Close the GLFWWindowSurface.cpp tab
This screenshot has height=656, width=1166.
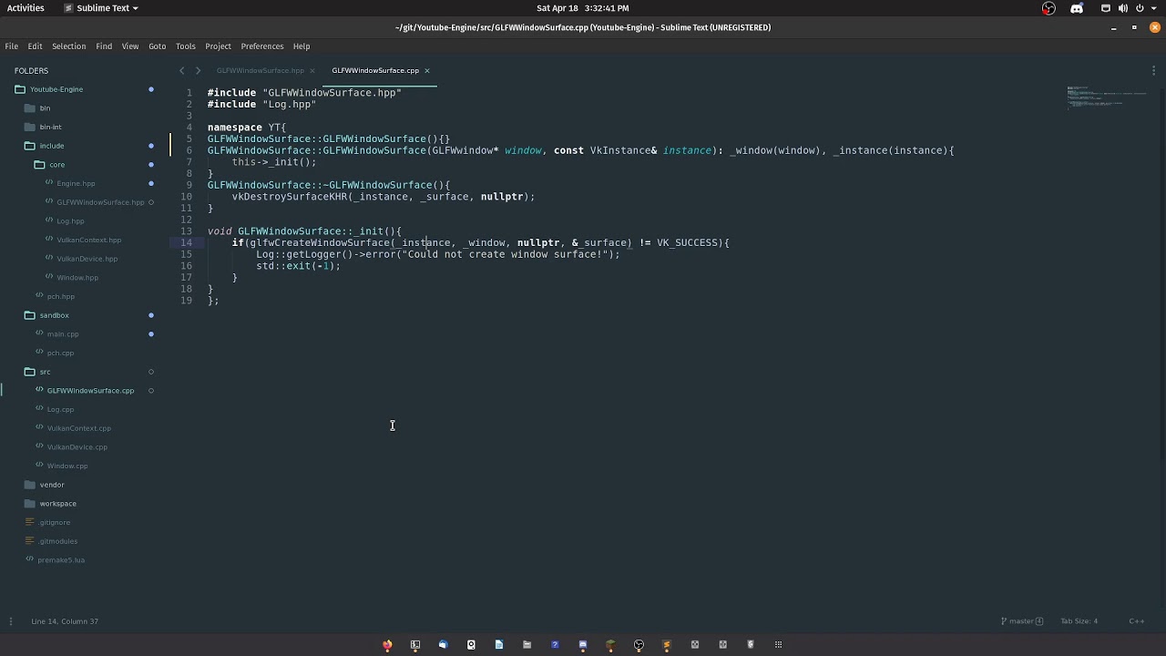point(426,70)
